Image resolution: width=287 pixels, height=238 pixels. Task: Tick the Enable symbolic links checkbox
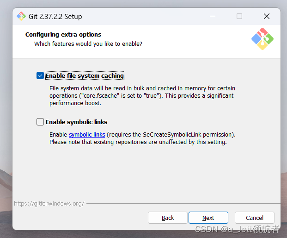[x=40, y=122]
